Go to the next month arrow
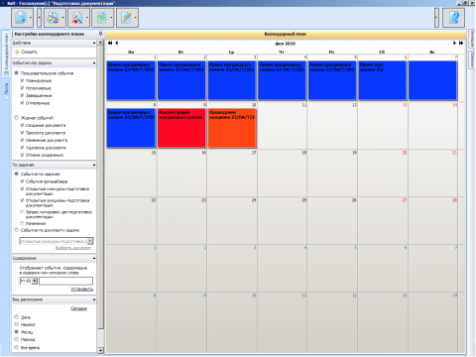 tap(454, 43)
